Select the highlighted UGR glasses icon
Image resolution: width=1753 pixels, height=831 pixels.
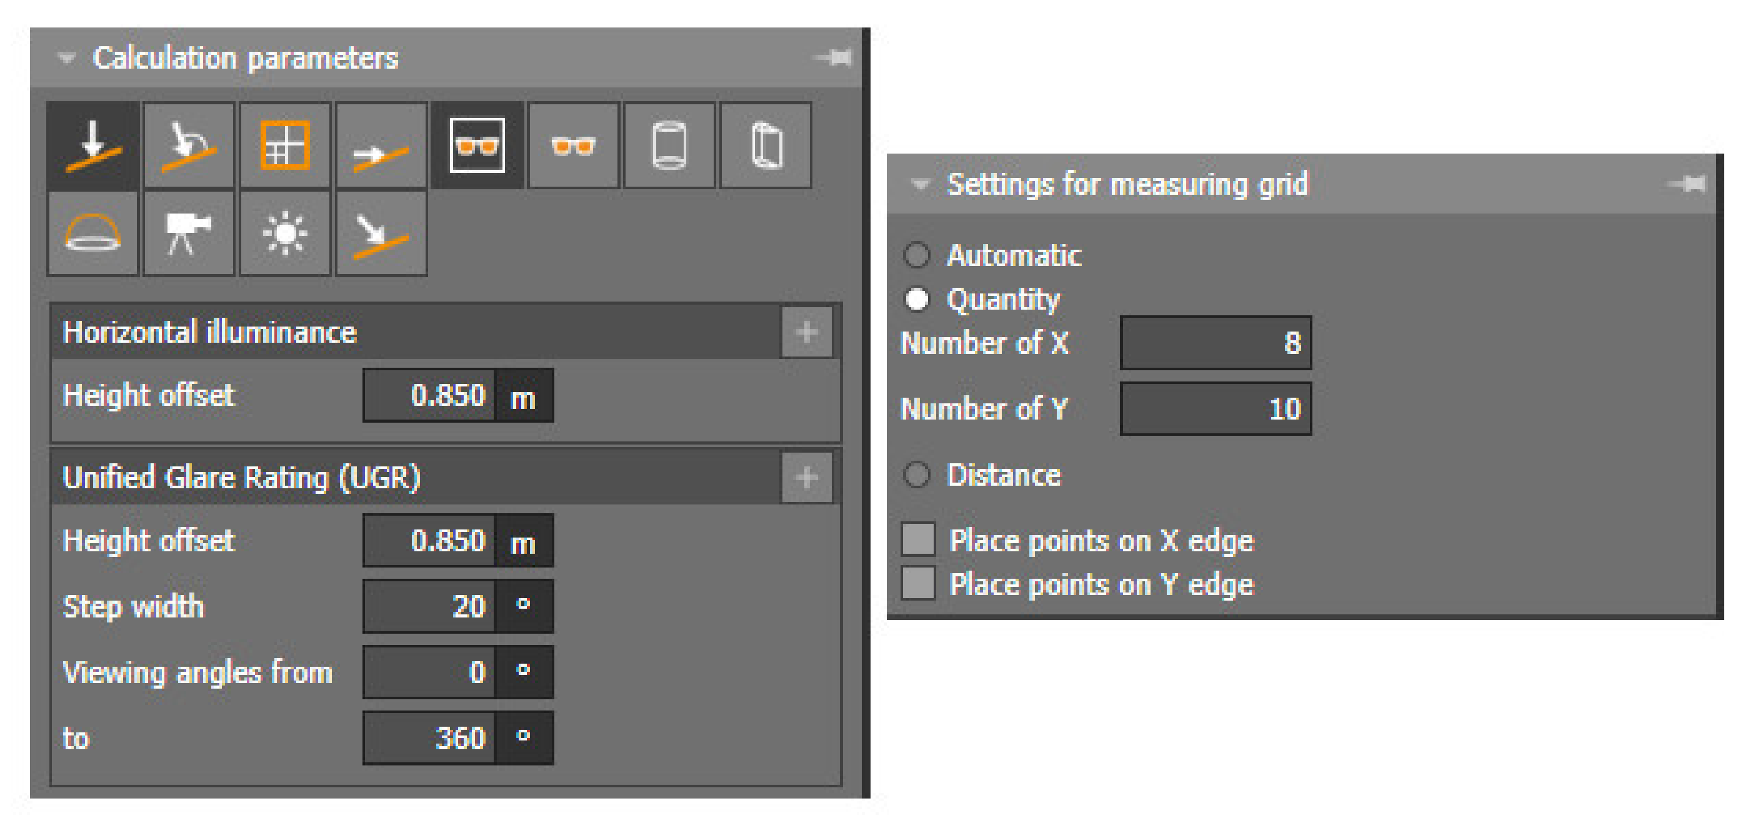pyautogui.click(x=477, y=145)
